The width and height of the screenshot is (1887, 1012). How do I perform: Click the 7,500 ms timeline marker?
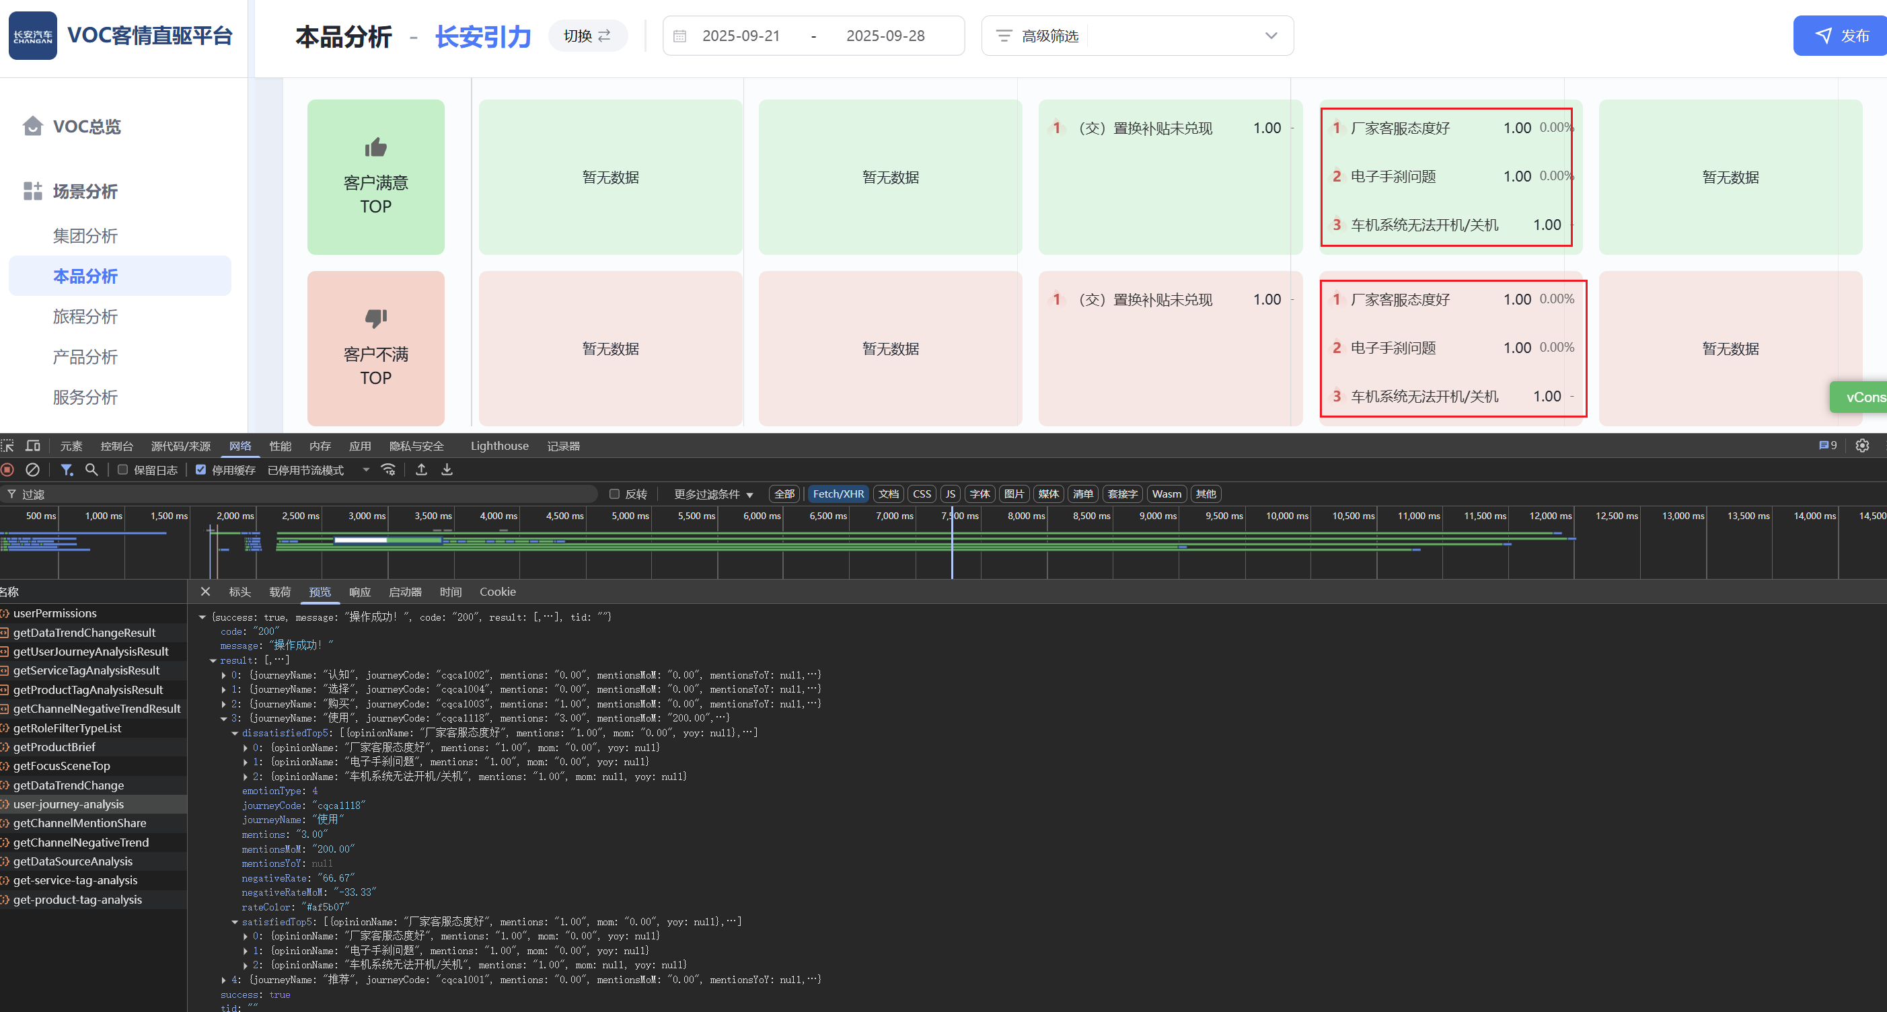pyautogui.click(x=959, y=516)
